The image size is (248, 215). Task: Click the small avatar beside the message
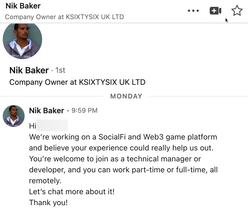[x=14, y=116]
